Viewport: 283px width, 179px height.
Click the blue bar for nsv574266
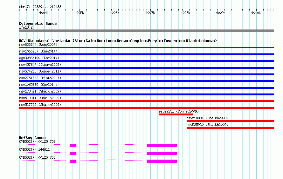[x=146, y=74]
